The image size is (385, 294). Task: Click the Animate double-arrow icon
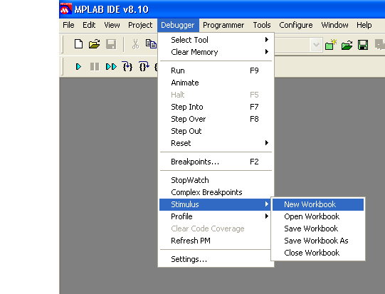coord(111,67)
